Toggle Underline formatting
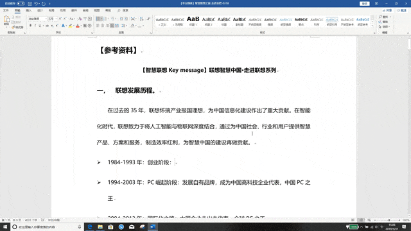411x231 pixels. (40, 26)
